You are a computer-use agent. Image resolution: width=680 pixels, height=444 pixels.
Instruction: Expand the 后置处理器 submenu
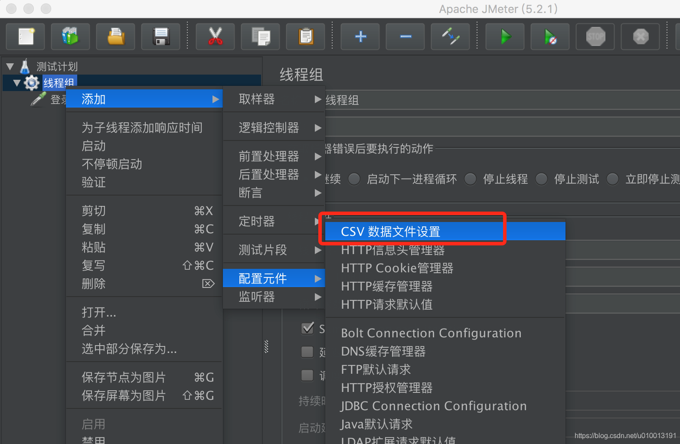274,174
